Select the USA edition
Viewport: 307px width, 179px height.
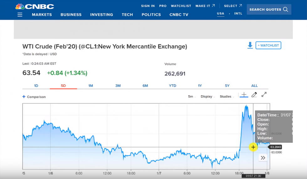coord(221,14)
